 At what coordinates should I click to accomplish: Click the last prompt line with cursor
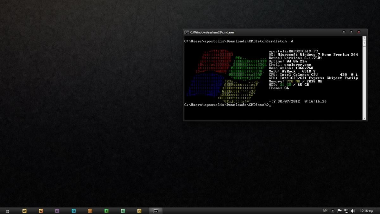[228, 105]
